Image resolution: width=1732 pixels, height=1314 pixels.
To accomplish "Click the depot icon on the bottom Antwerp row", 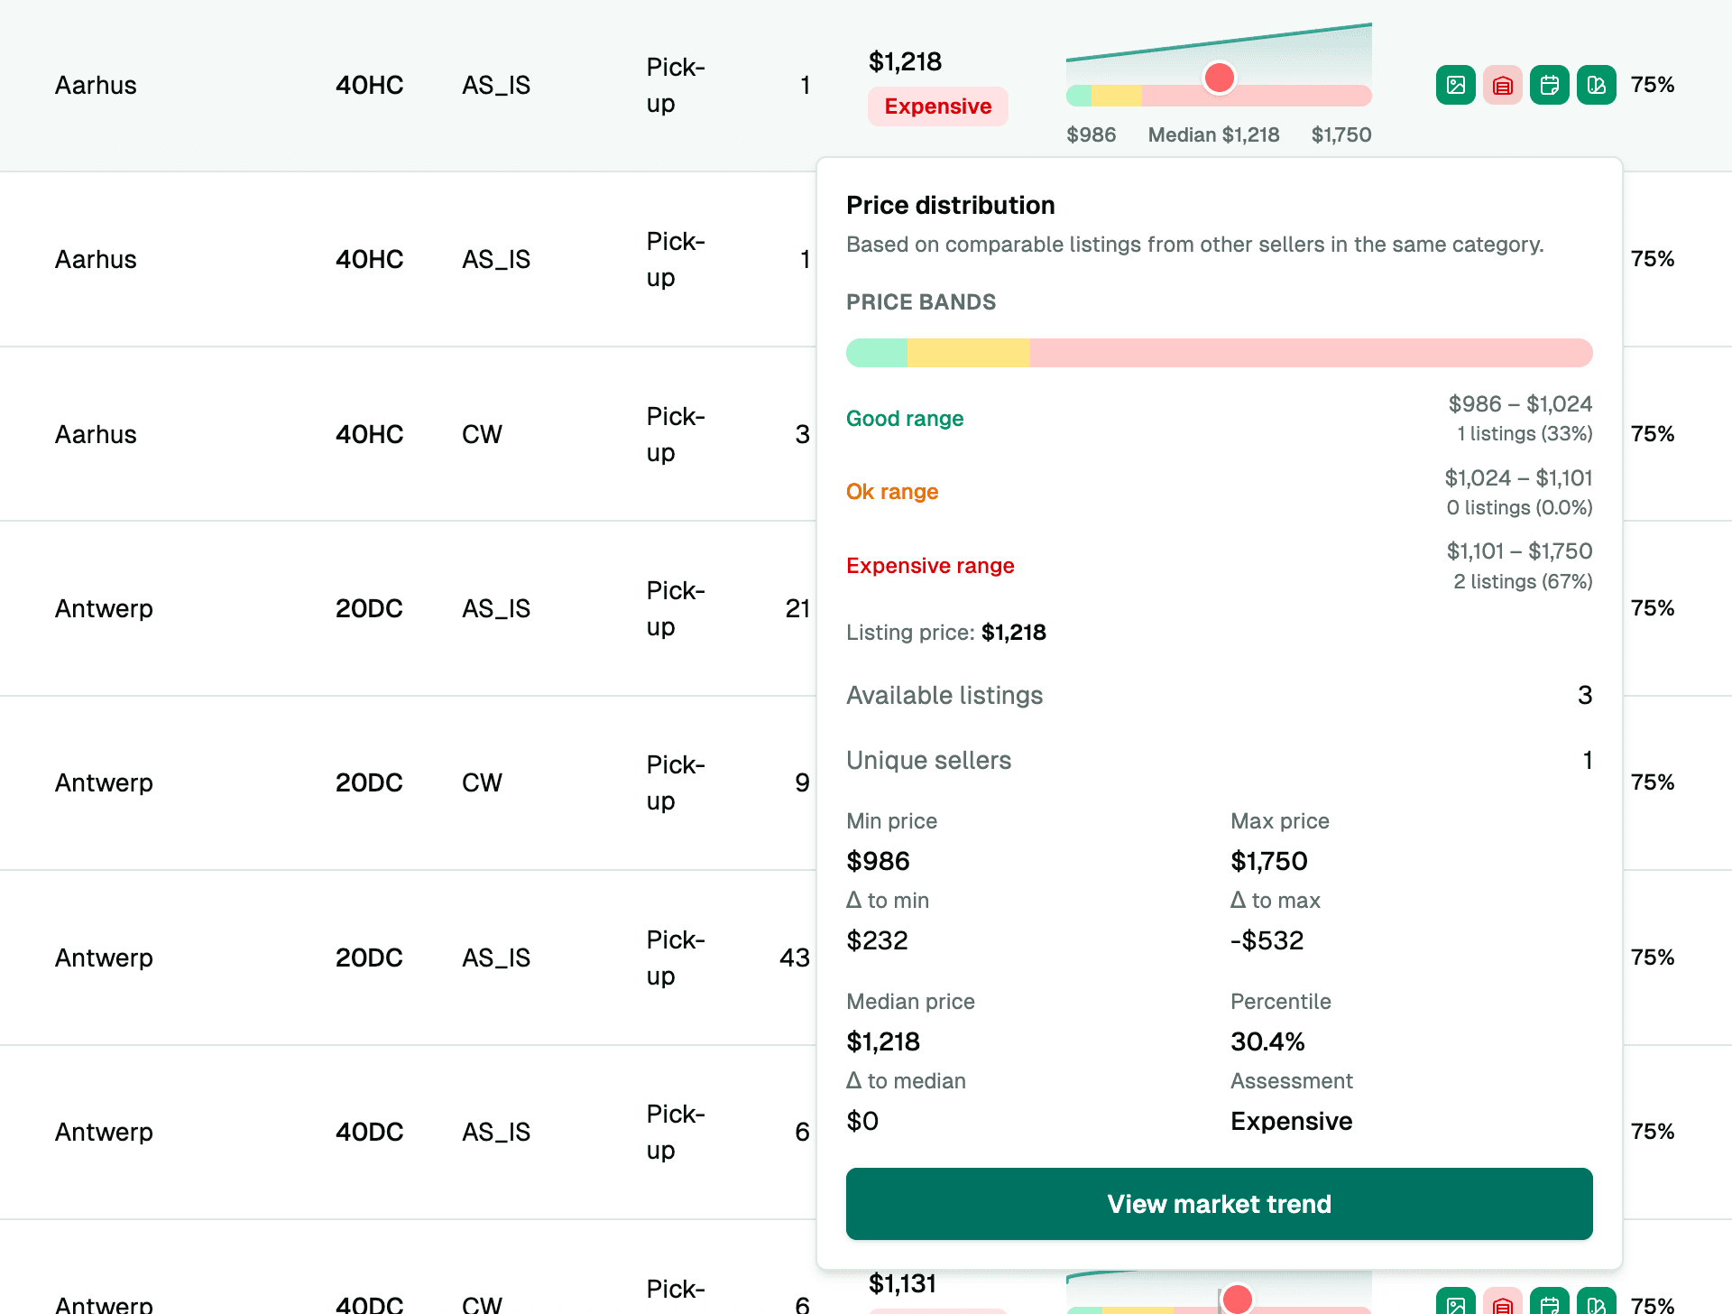I will coord(1502,1304).
